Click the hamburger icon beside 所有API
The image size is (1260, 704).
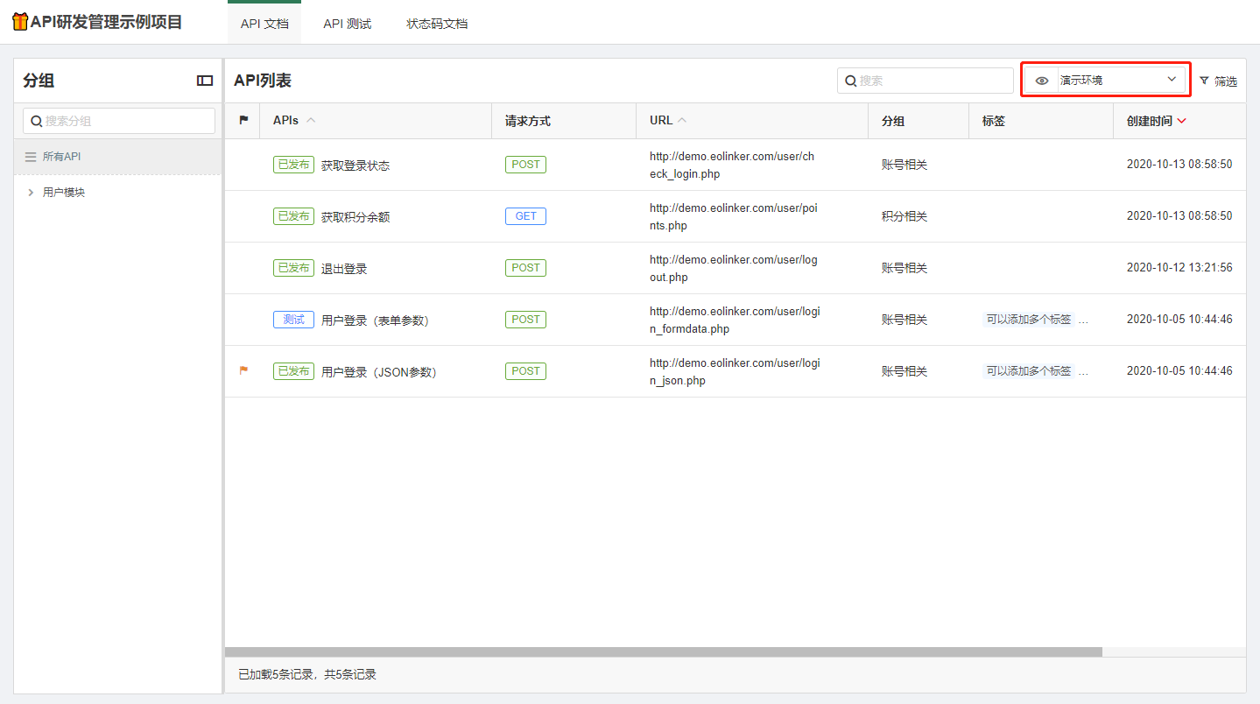tap(31, 157)
